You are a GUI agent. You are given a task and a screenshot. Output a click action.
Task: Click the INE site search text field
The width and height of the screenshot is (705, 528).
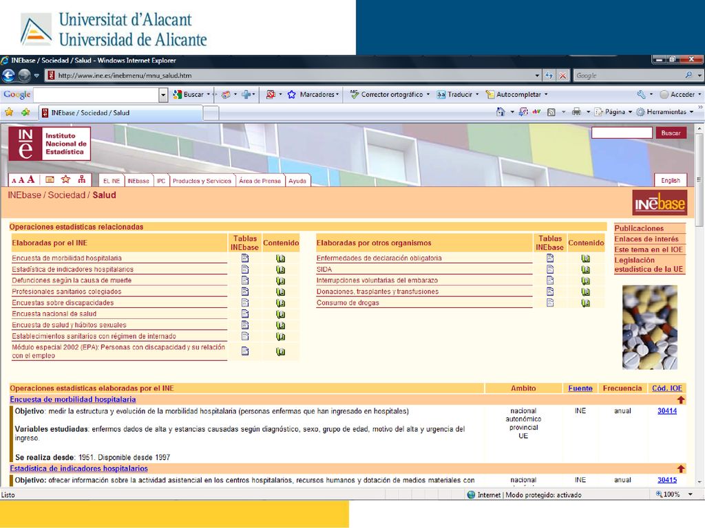pyautogui.click(x=622, y=133)
